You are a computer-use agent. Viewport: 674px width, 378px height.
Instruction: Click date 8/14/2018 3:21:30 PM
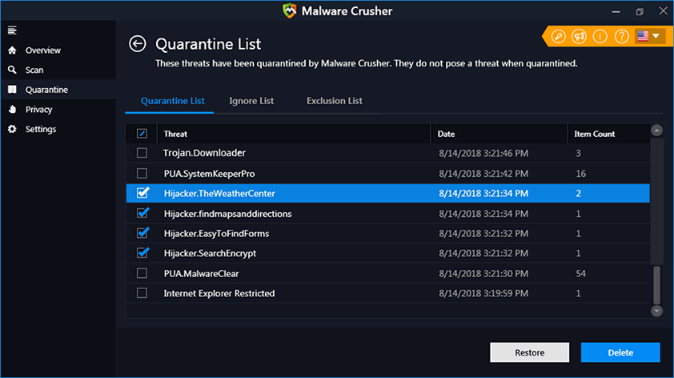(x=483, y=274)
